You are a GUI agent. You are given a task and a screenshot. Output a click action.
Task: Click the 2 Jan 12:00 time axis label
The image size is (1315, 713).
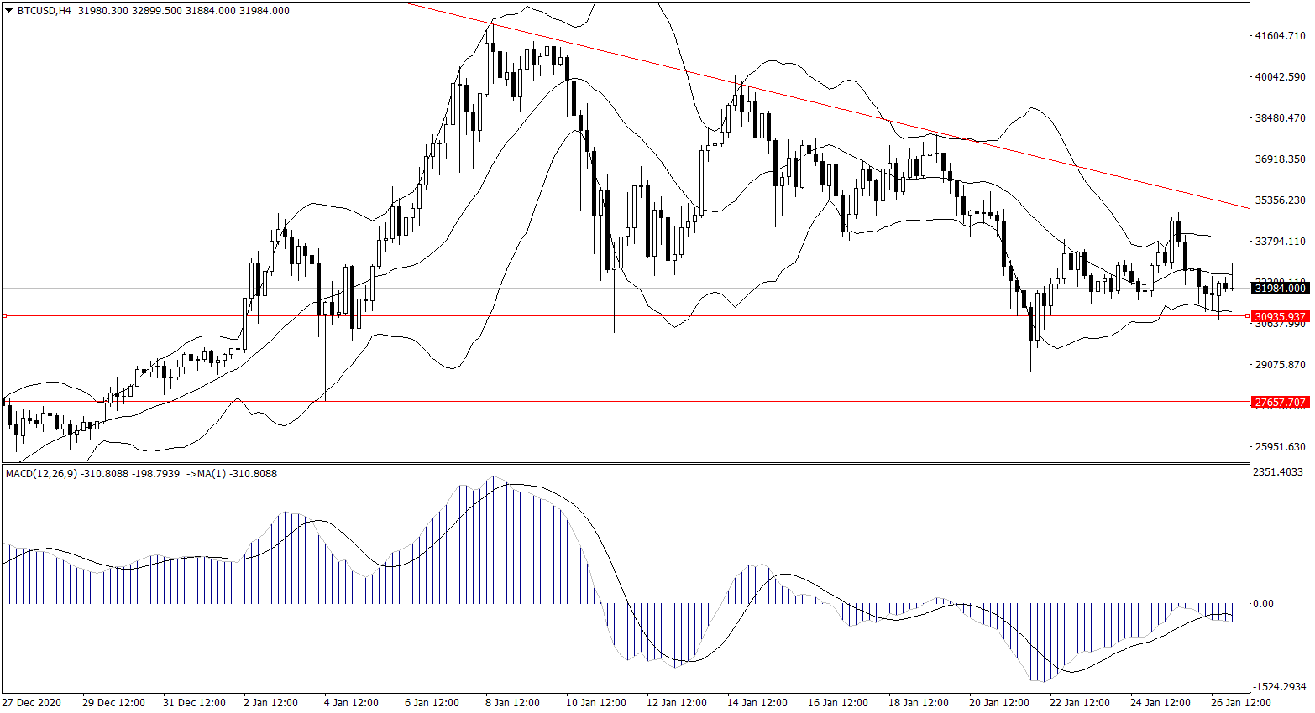(x=270, y=703)
